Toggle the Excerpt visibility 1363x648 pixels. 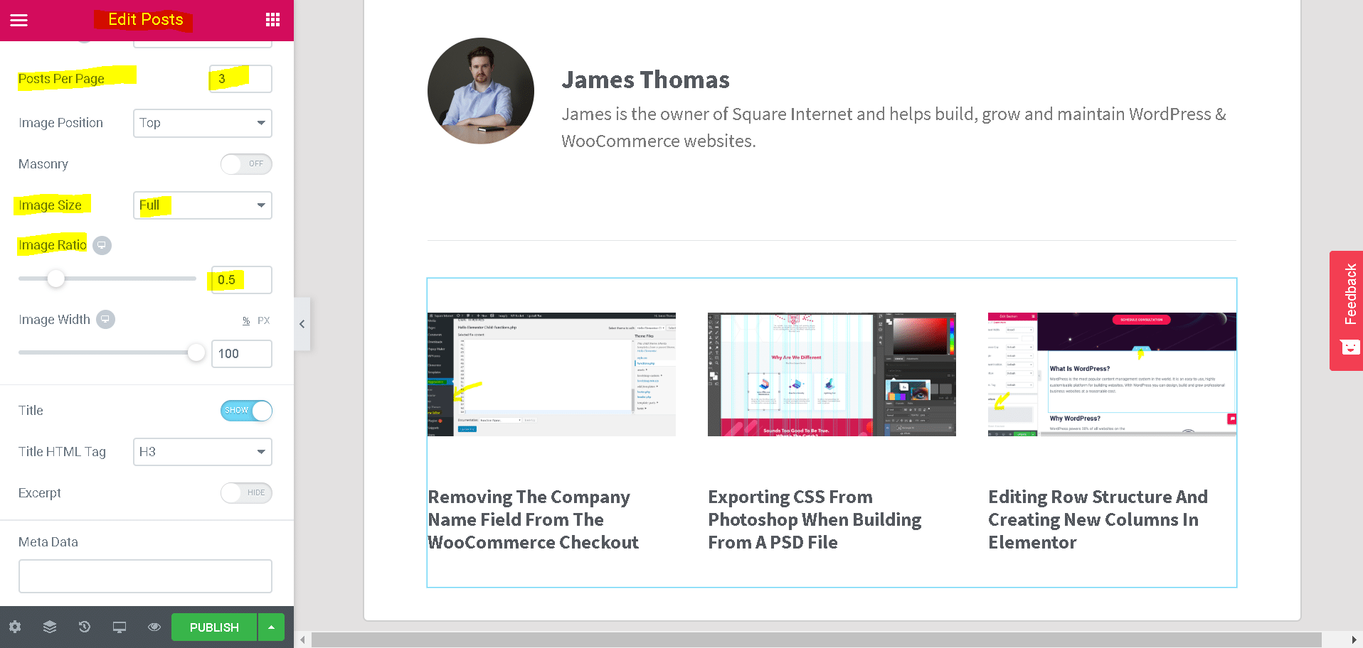(246, 492)
